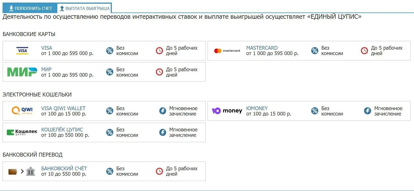Screen dimensions: 414x191
Task: Click the VISA card logo
Action: 22,51
